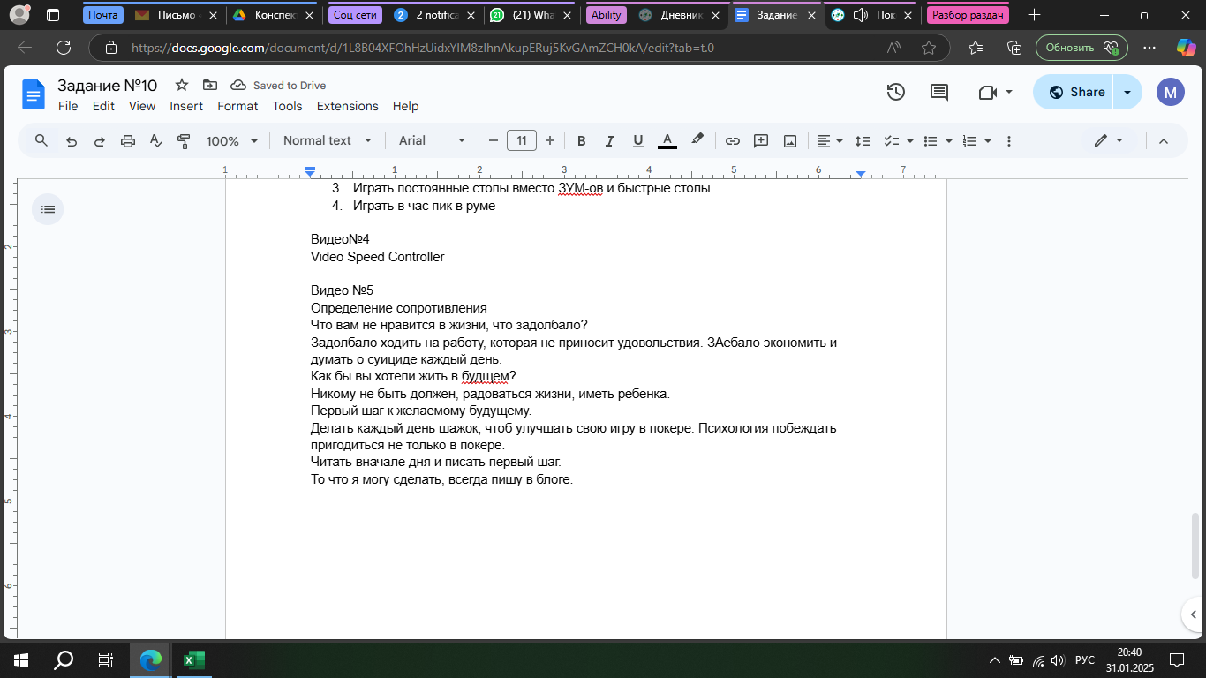This screenshot has height=678, width=1206.
Task: Open the text color picker
Action: [x=667, y=140]
